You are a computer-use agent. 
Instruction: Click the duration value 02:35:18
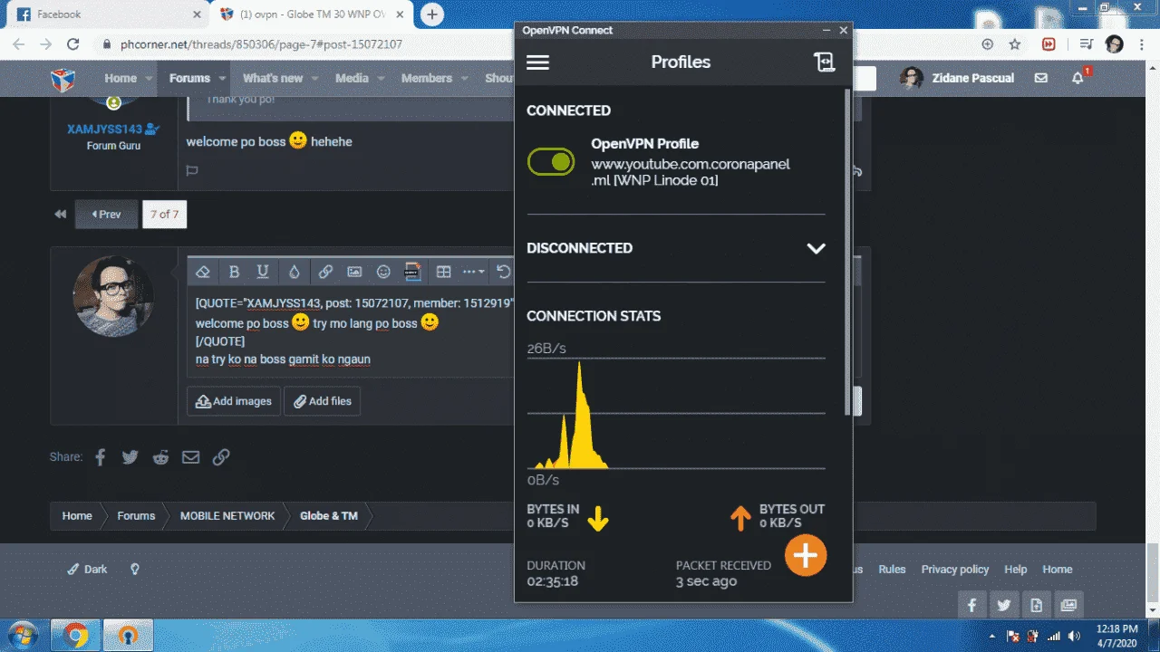(553, 581)
